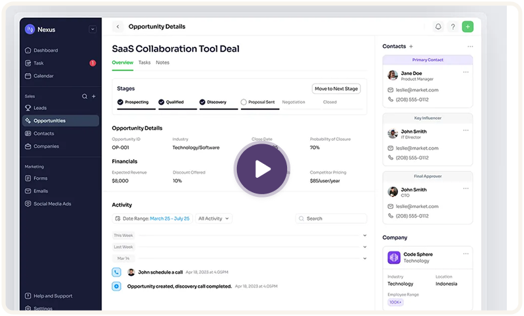The width and height of the screenshot is (524, 316).
Task: Switch to the Tasks tab
Action: point(144,63)
